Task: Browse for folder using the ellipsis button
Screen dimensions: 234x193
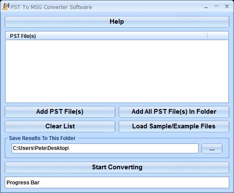Action: pyautogui.click(x=212, y=148)
